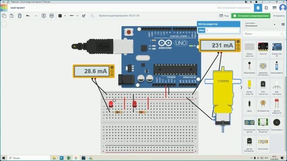Select the NPN transistor component

point(263,87)
